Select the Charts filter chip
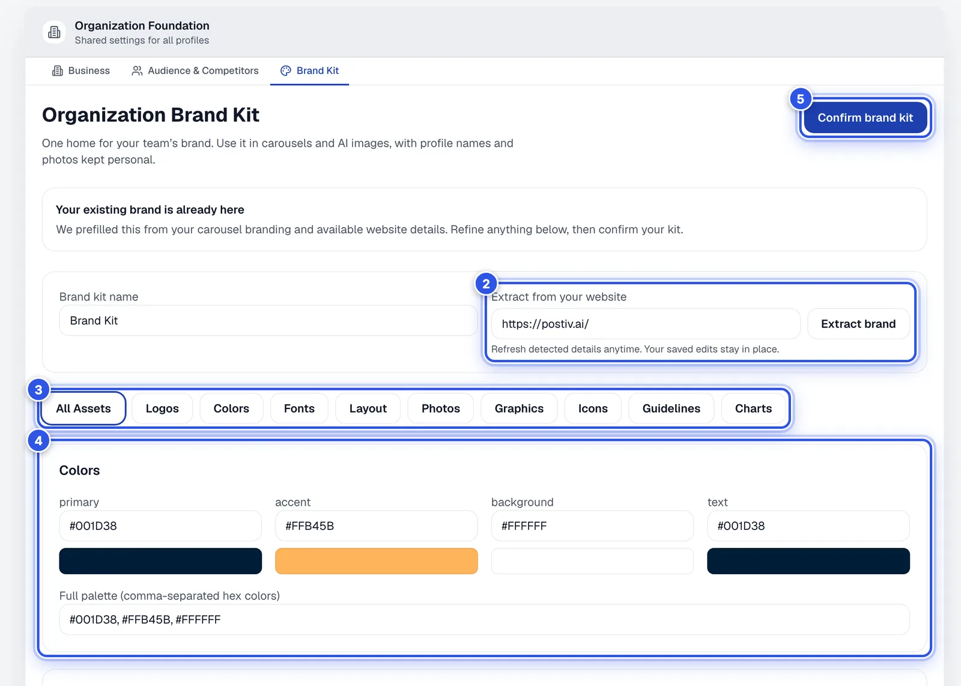The image size is (961, 686). point(753,408)
